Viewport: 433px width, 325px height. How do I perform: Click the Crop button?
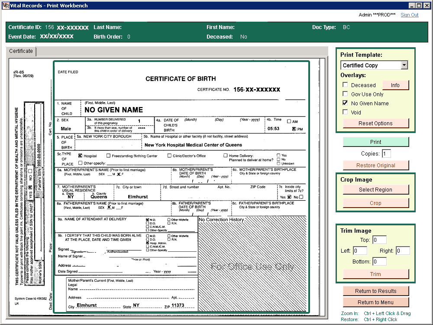(x=375, y=203)
